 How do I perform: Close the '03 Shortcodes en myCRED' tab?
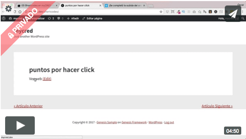pos(57,5)
